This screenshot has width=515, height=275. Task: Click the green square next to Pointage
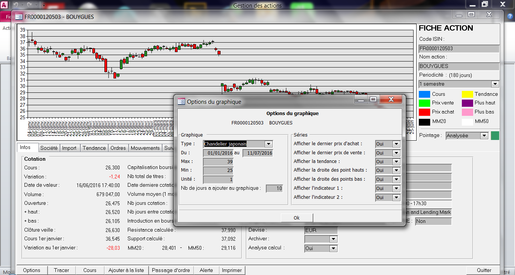tap(495, 135)
